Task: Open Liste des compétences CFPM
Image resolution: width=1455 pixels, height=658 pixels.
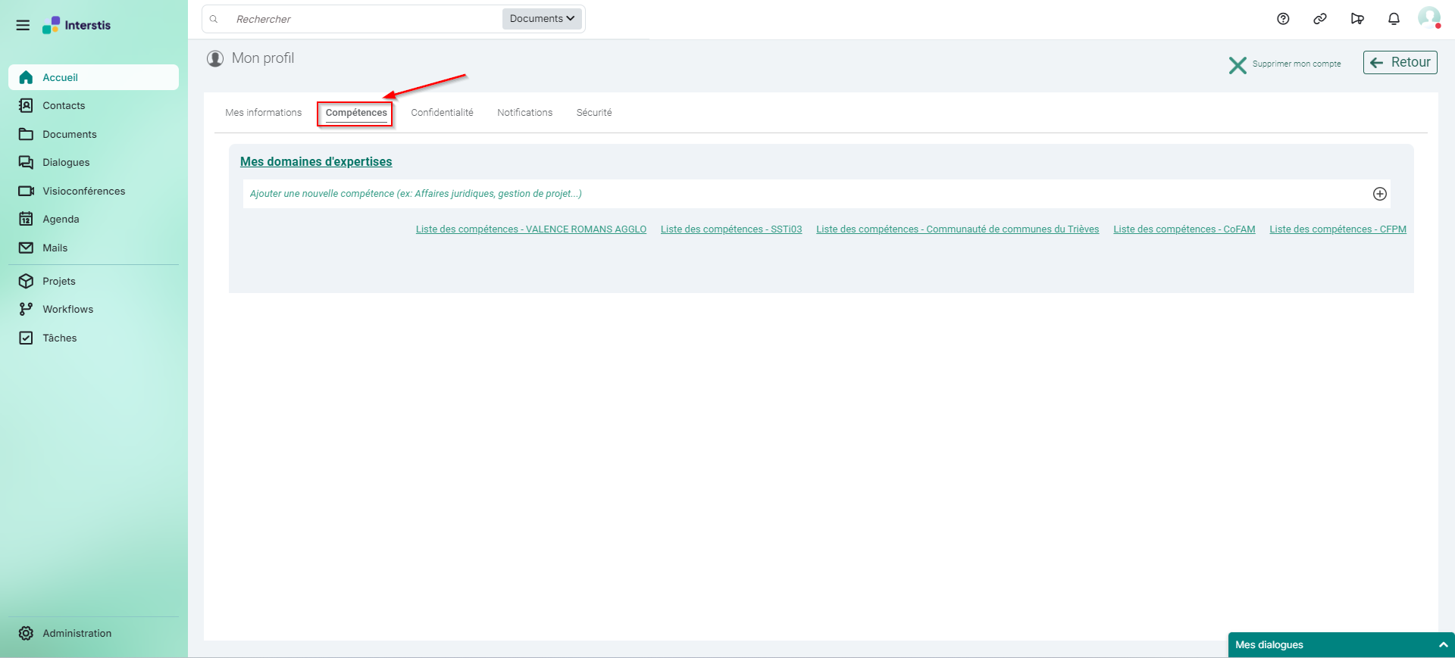Action: click(1338, 229)
